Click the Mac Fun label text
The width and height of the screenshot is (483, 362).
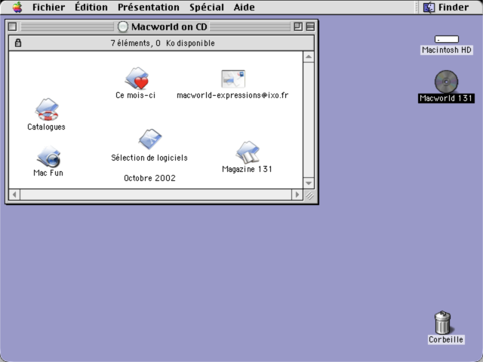coord(48,173)
